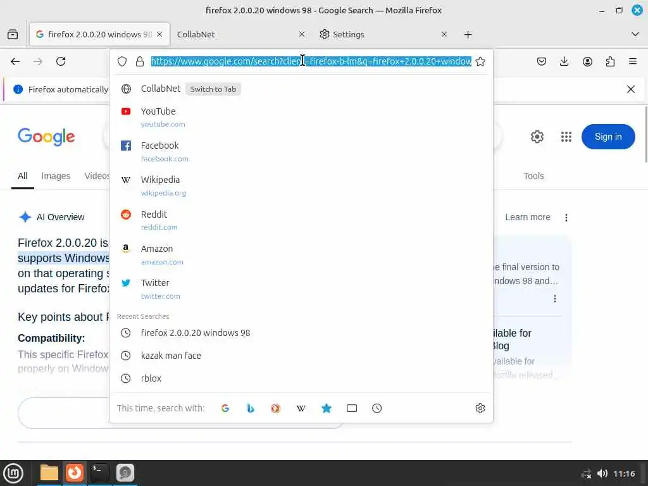Open the Firefox account menu
The width and height of the screenshot is (648, 486).
[587, 61]
